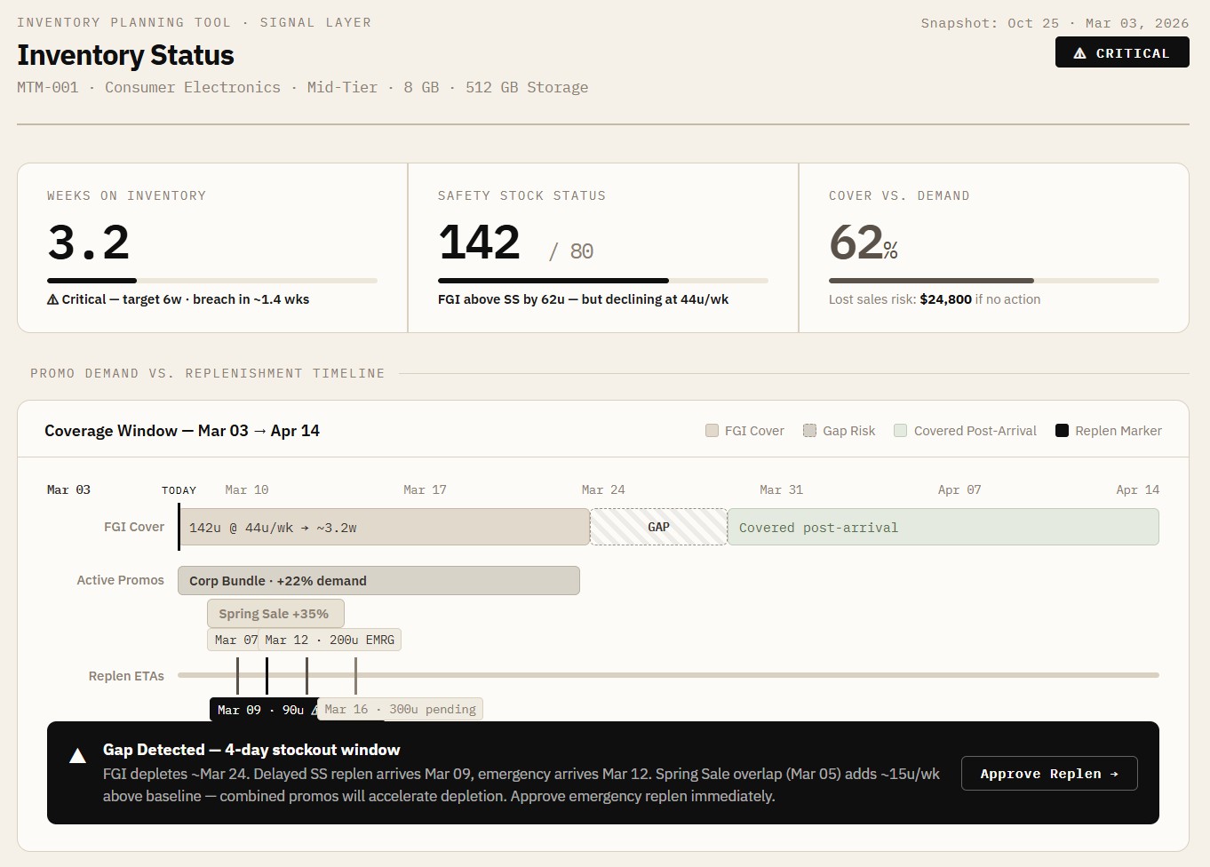
Task: Click the 'Replen ETAs' row label
Action: click(x=126, y=676)
